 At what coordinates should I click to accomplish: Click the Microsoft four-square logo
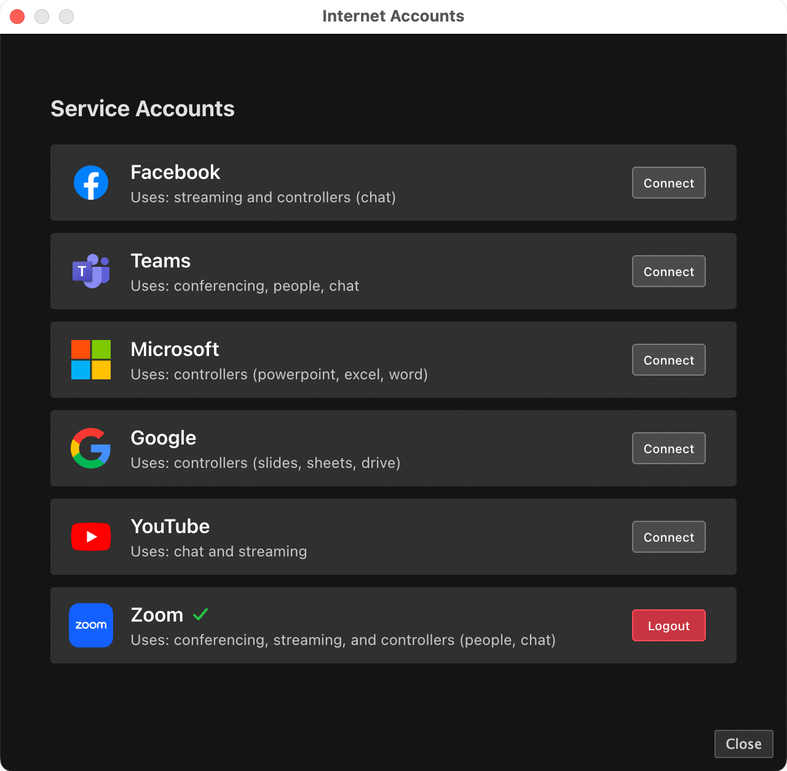(91, 360)
